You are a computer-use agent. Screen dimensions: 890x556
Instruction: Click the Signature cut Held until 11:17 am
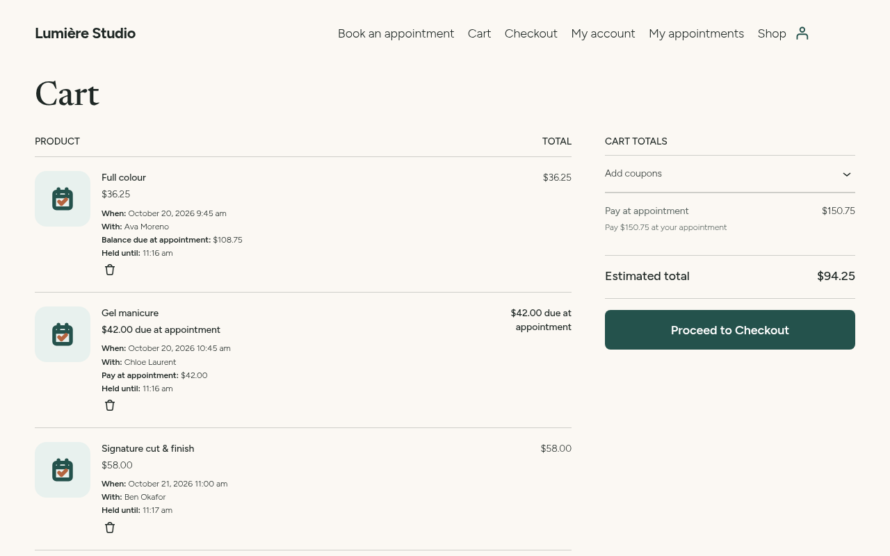click(x=137, y=510)
